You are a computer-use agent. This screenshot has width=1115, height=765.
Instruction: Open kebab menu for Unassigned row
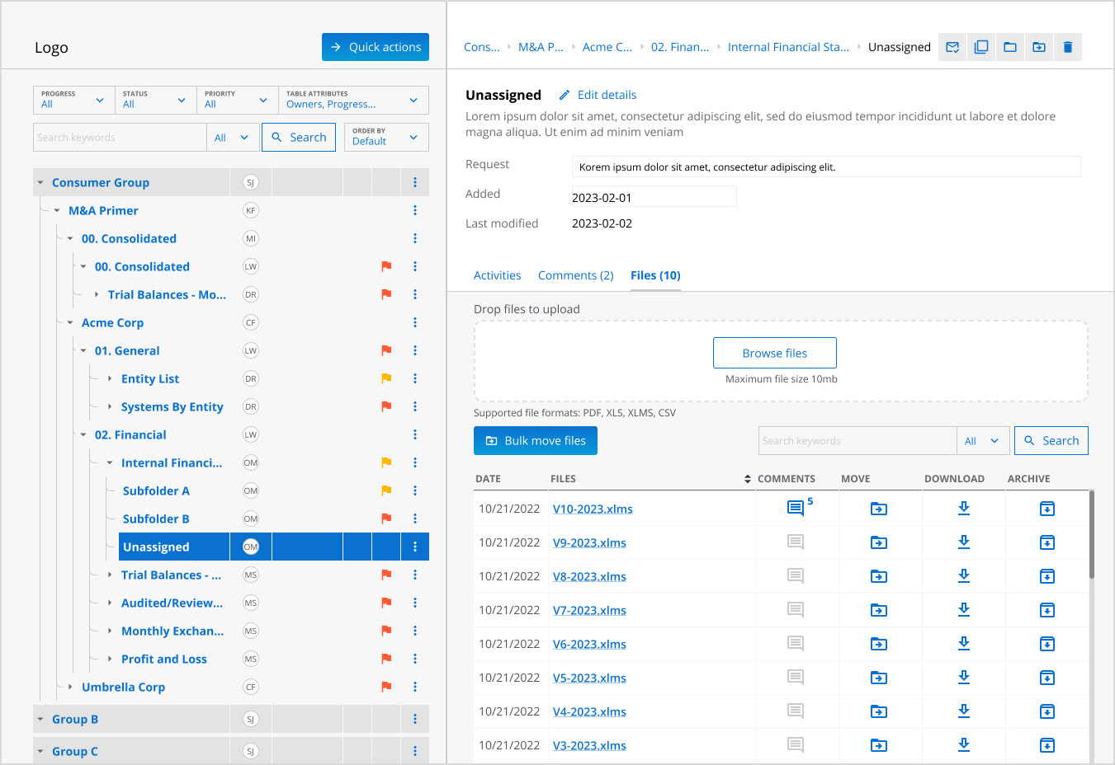click(x=415, y=547)
